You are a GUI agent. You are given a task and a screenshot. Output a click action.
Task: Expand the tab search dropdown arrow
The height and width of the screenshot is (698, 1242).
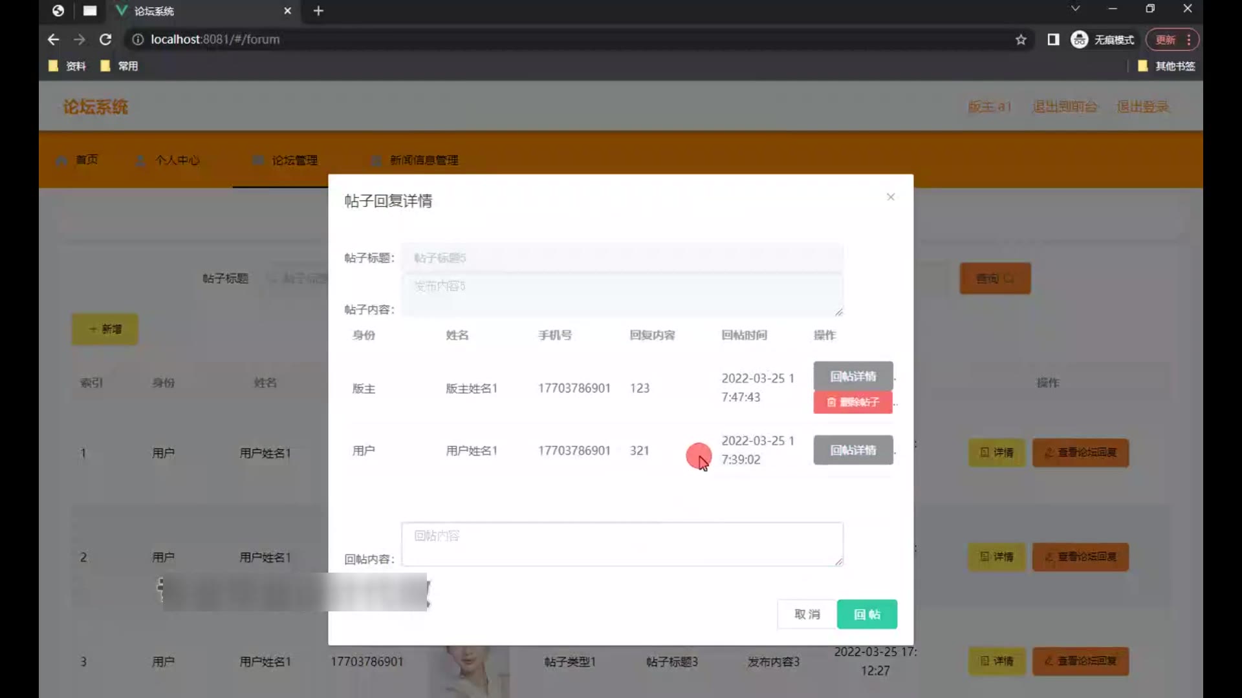click(x=1075, y=8)
